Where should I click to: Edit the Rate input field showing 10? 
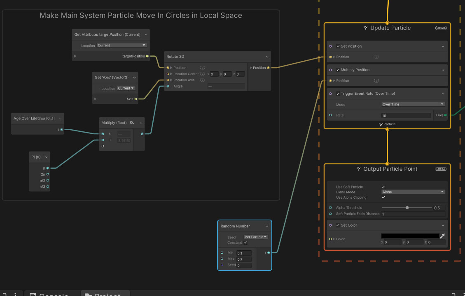[406, 115]
